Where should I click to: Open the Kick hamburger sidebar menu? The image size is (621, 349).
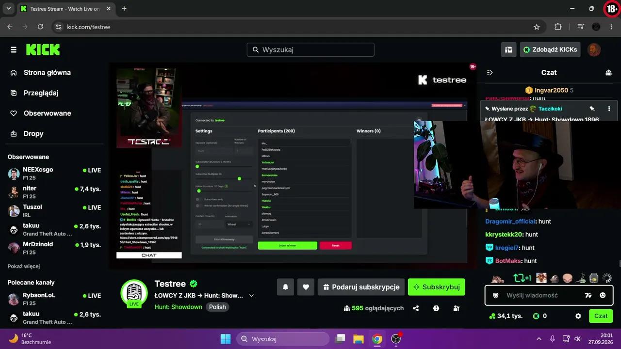14,49
